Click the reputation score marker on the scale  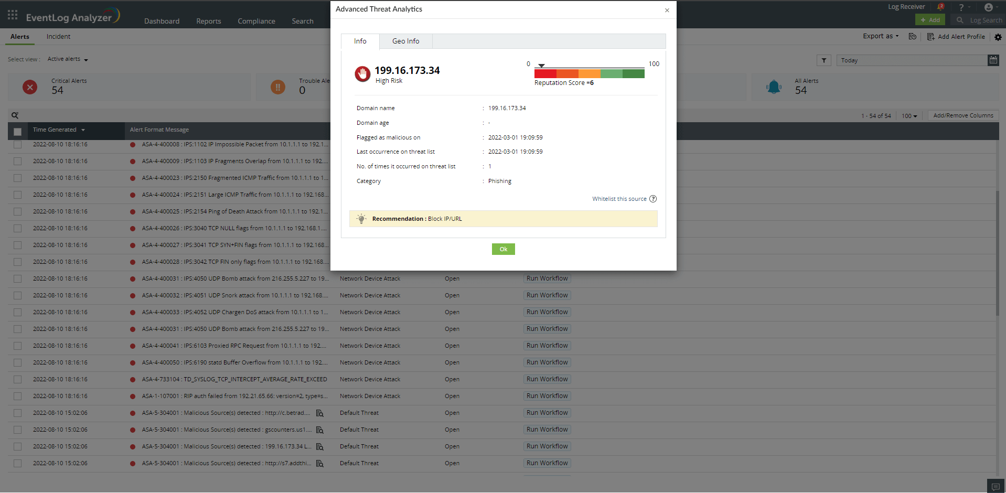[543, 64]
